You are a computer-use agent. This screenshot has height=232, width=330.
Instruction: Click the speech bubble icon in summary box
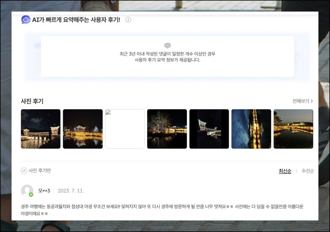[167, 45]
